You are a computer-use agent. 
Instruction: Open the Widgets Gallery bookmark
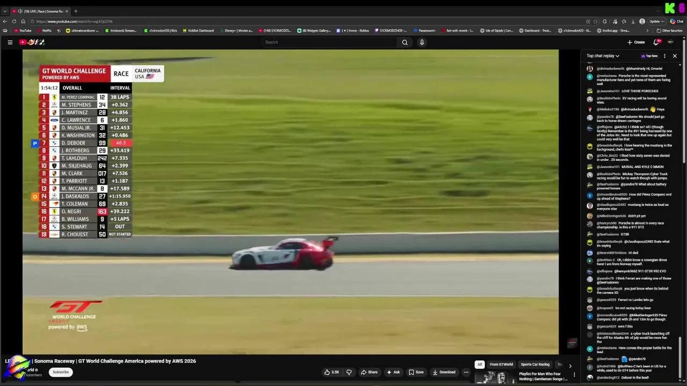314,31
